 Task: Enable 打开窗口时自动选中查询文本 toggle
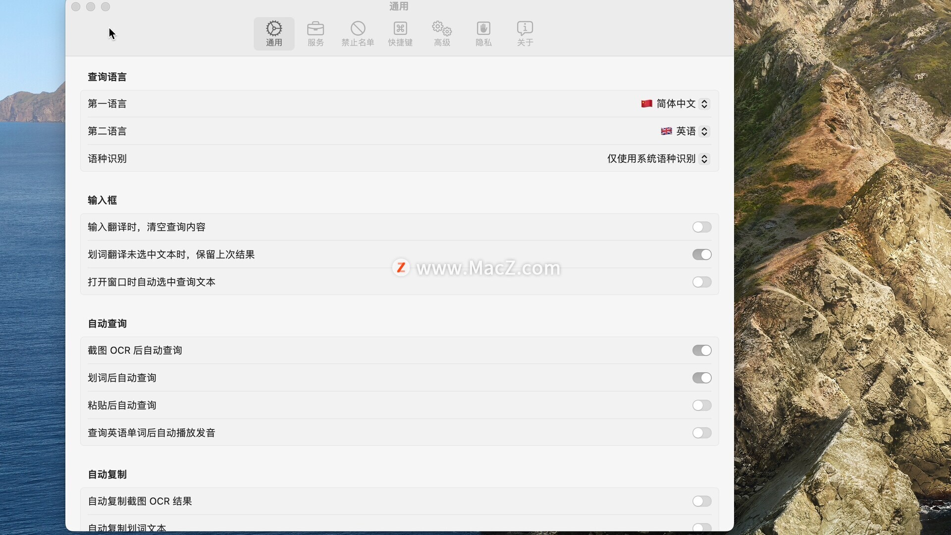pyautogui.click(x=702, y=282)
